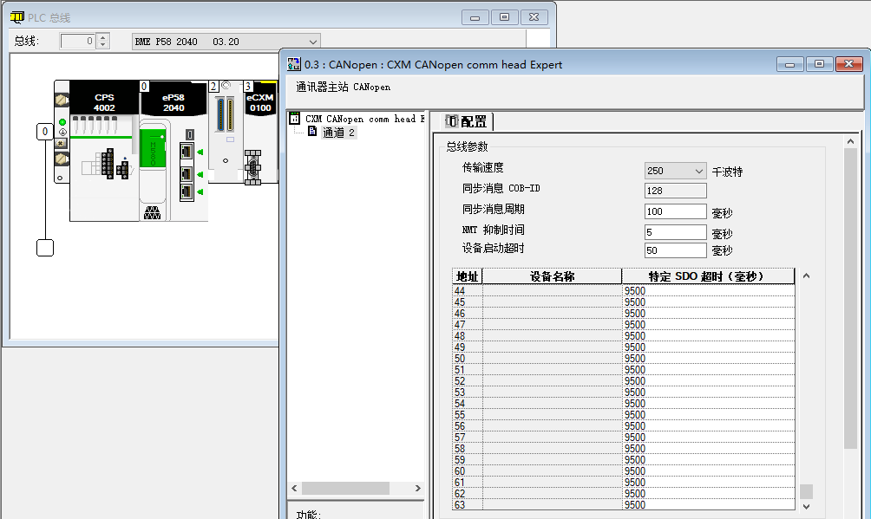Click the empty rack placeholder box below rack 0
871x519 pixels.
pos(45,248)
